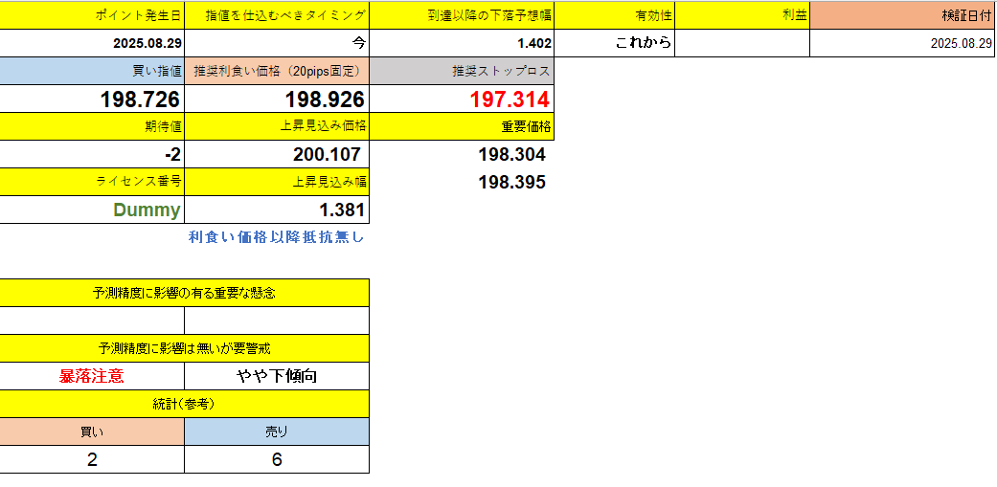The width and height of the screenshot is (997, 487).
Task: Click the 198.395 important price
Action: tap(511, 182)
